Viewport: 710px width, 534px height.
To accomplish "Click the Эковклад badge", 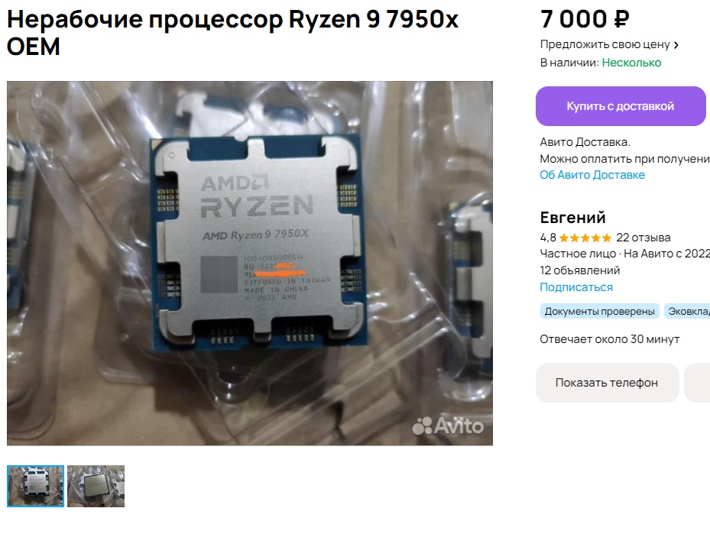I will (687, 312).
